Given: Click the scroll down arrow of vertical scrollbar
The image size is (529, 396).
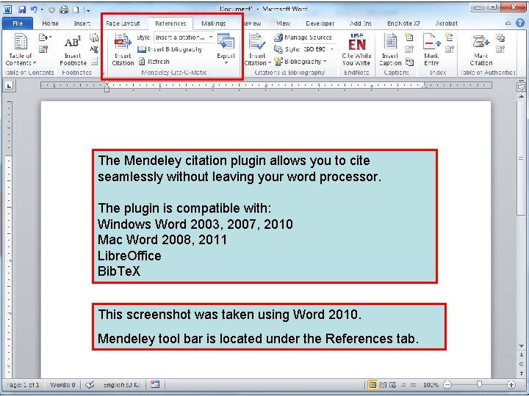Looking at the screenshot, I should 521,346.
